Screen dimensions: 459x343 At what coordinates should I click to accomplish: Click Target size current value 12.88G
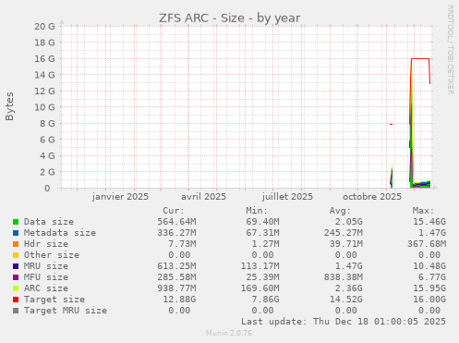point(179,300)
